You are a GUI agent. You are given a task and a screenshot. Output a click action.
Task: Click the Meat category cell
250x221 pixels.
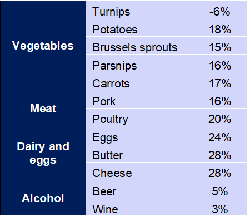coord(43,108)
